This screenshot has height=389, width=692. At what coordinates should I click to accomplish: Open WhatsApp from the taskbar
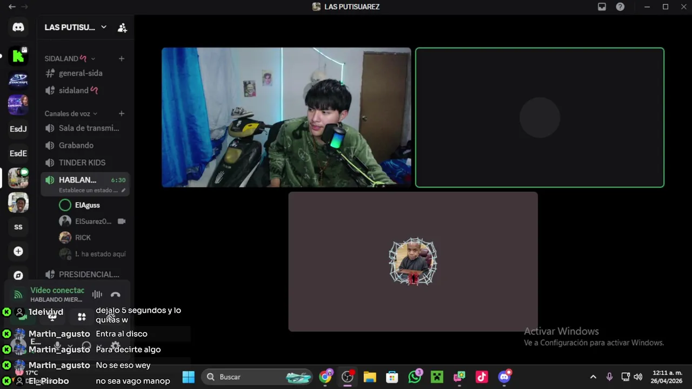[x=415, y=377]
